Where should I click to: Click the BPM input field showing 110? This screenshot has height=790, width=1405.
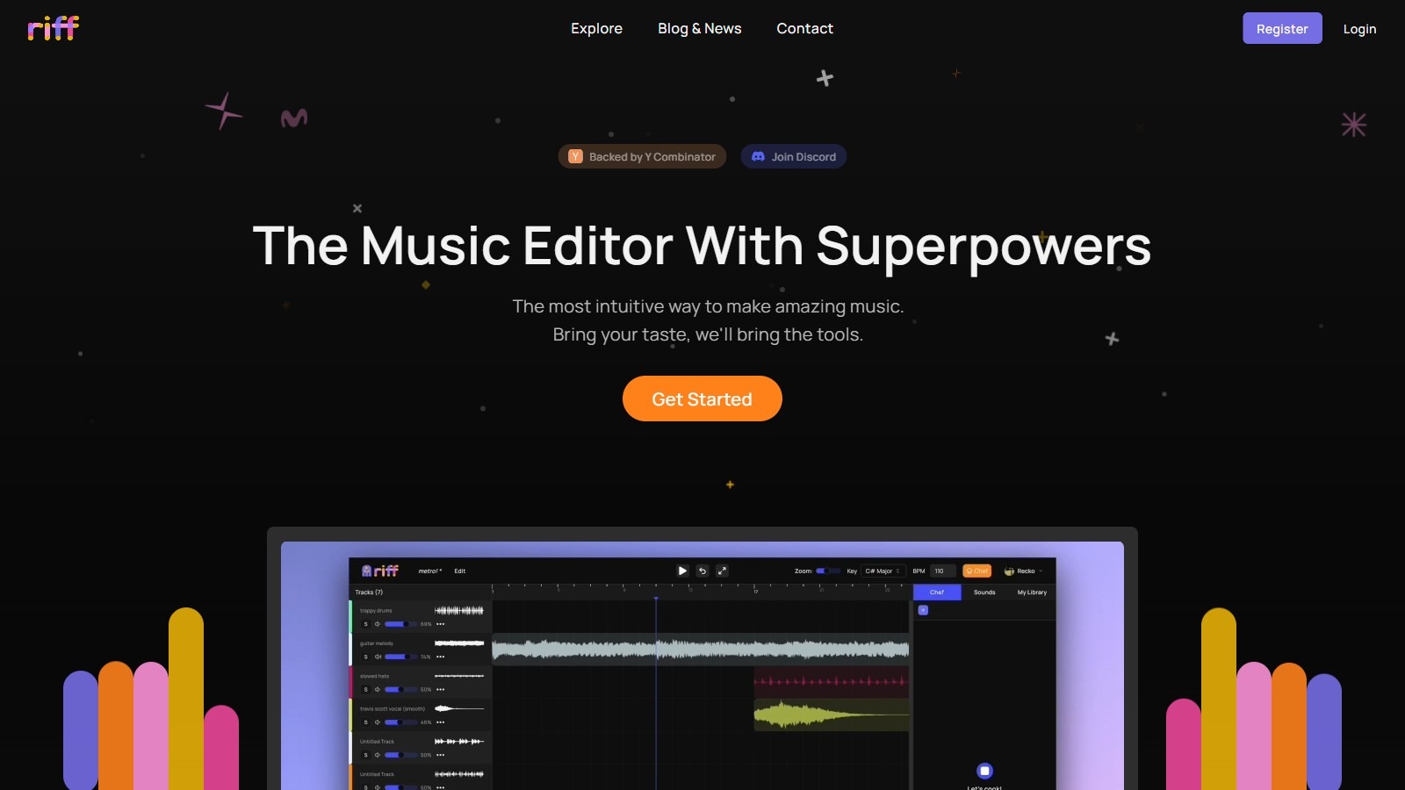941,571
